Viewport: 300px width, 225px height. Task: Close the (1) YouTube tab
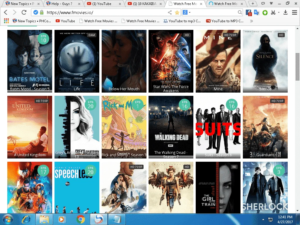click(120, 4)
